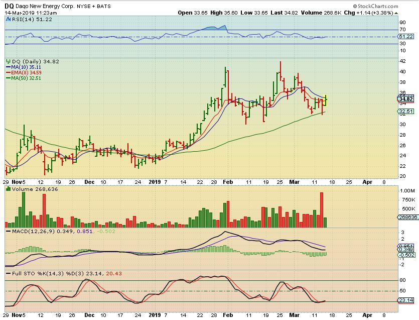Click the NYSE + BATS exchange label
Viewport: 419px width, 320px height.
(x=94, y=6)
